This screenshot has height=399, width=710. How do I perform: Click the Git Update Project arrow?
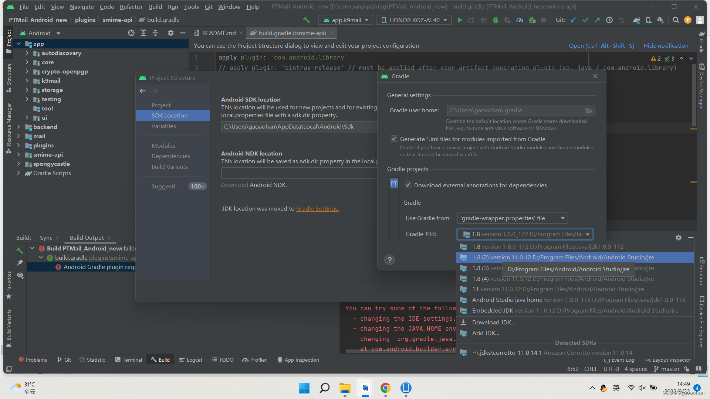(573, 20)
